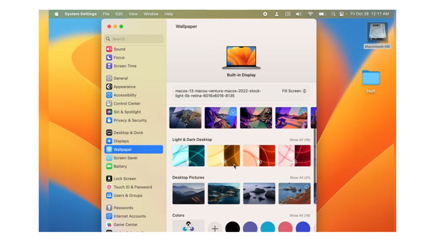The height and width of the screenshot is (241, 429).
Task: Select the misty mountains desktop picture
Action: (188, 193)
